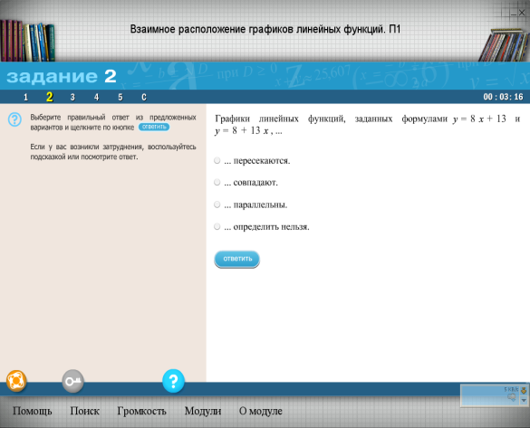Screen dimensions: 530x428
Task: Click the cloud icon in speed widget
Action: coord(512,397)
